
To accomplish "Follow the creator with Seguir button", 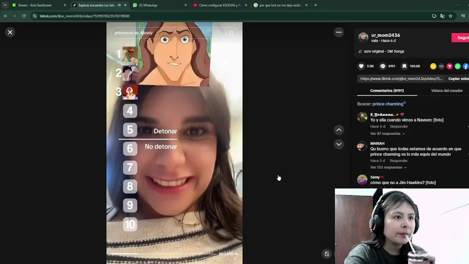I will click(461, 37).
